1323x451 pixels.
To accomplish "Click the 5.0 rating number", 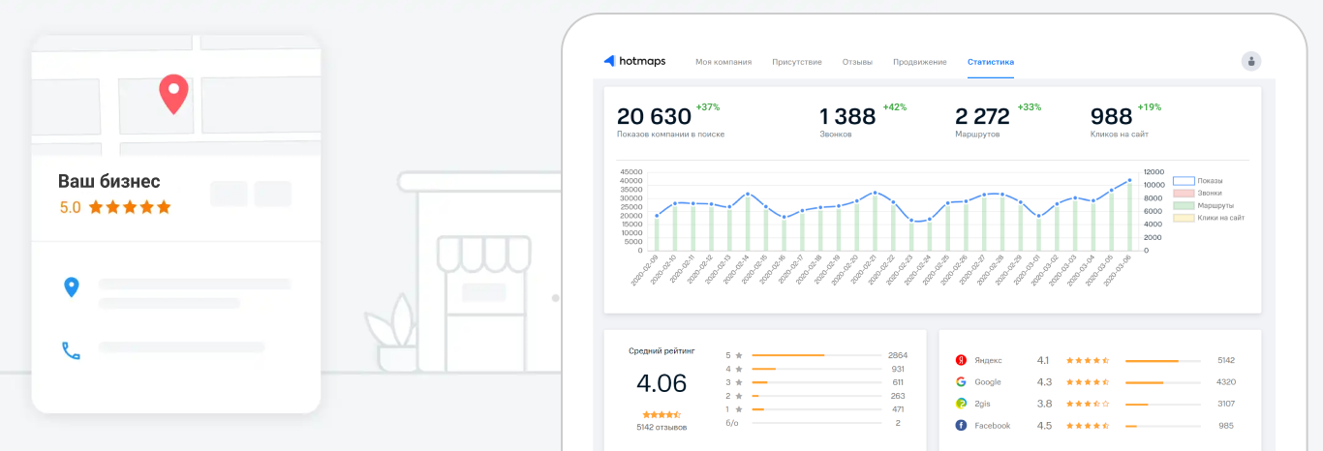I will coord(71,207).
